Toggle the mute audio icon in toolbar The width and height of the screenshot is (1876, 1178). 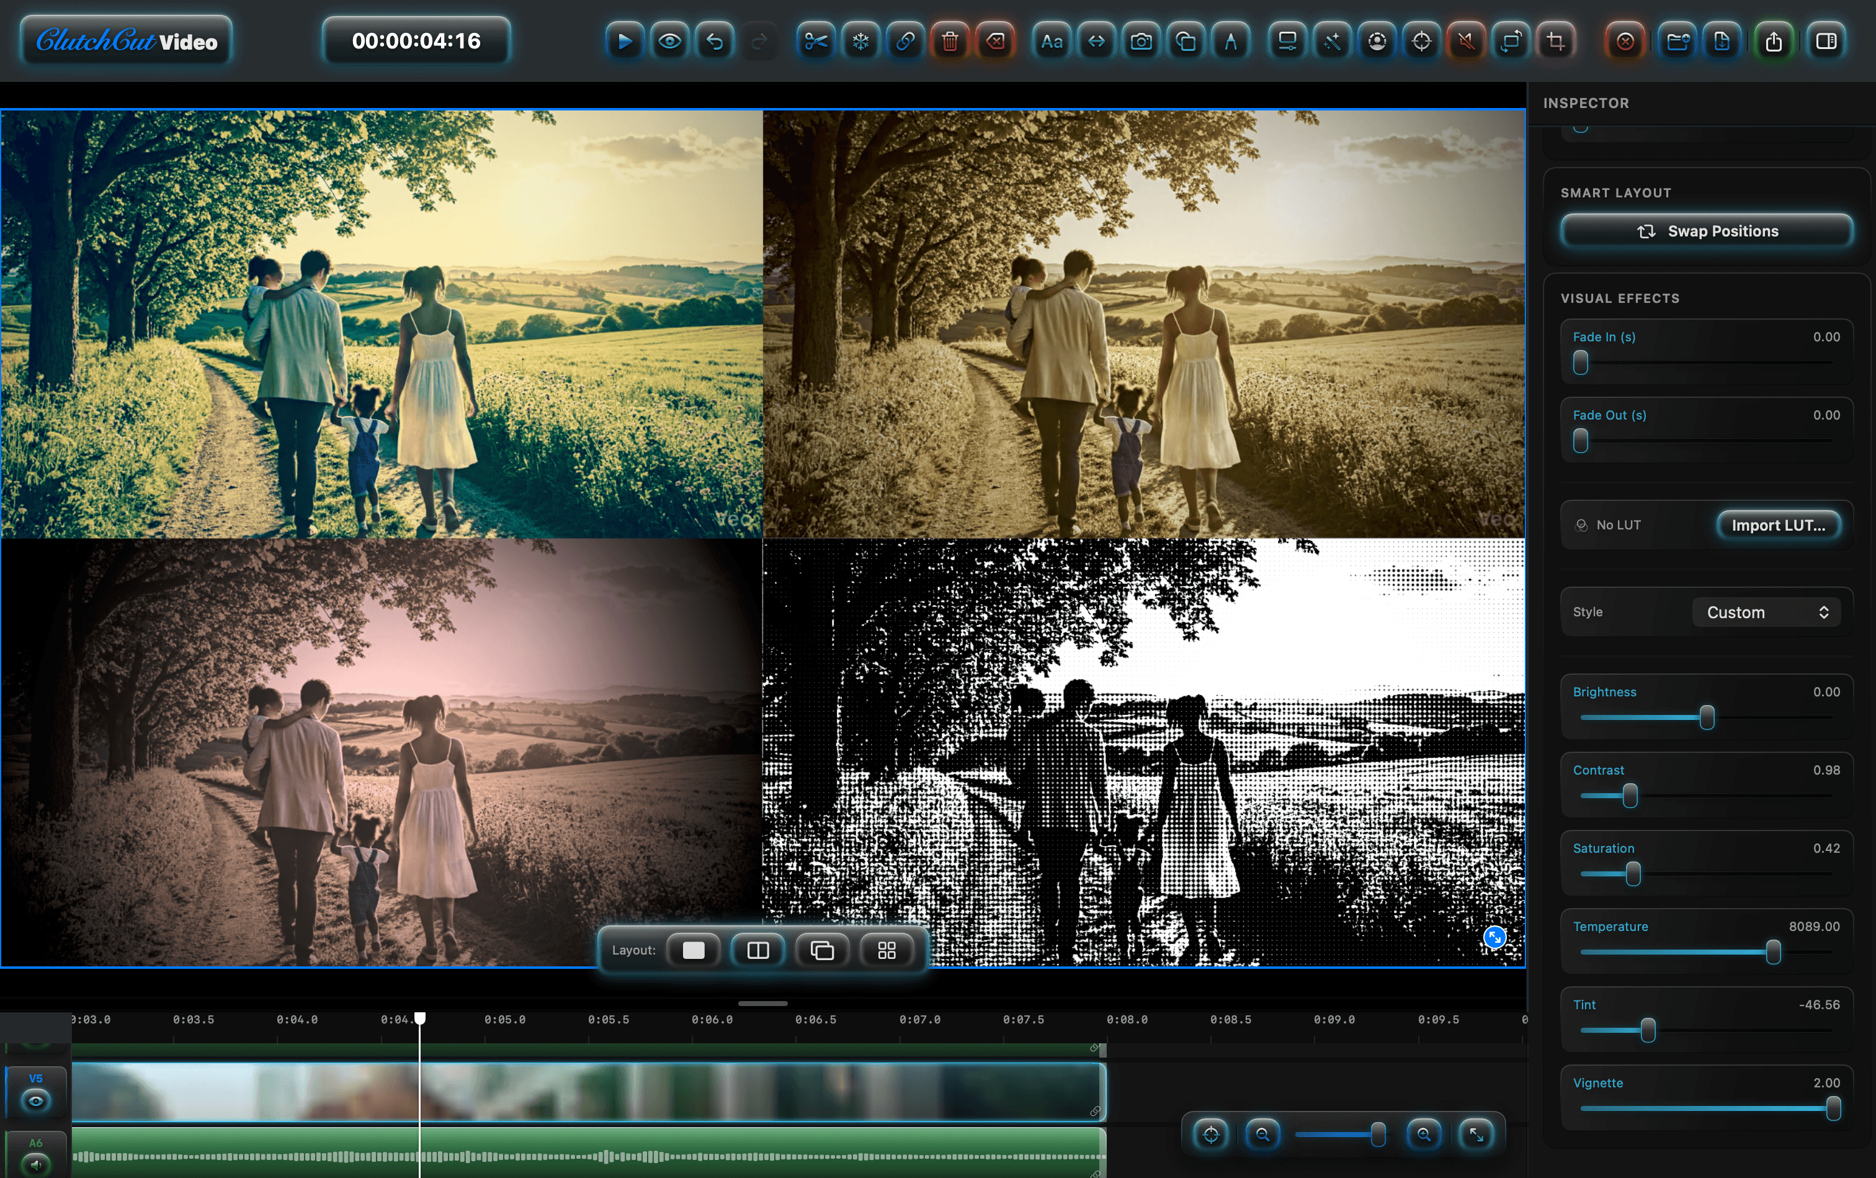1467,42
